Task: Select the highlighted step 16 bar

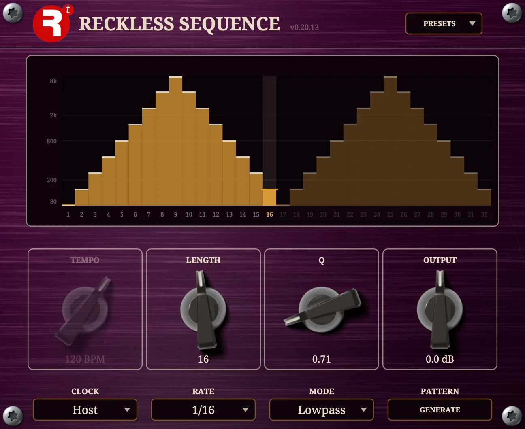Action: 269,197
